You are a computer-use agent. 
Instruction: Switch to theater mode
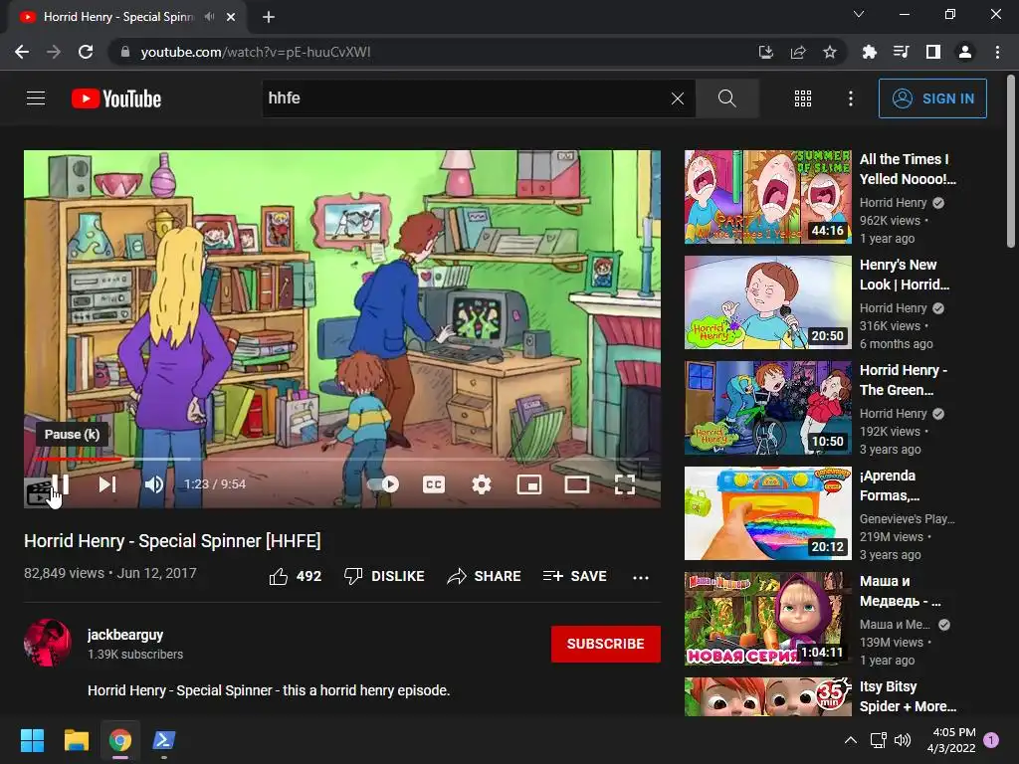[x=577, y=484]
